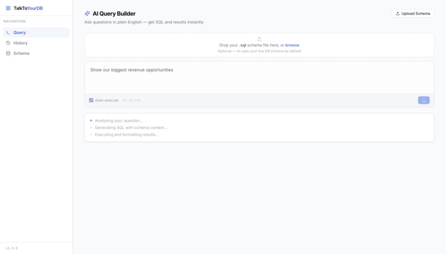Click the run query spinner button
The height and width of the screenshot is (254, 446).
[x=423, y=100]
